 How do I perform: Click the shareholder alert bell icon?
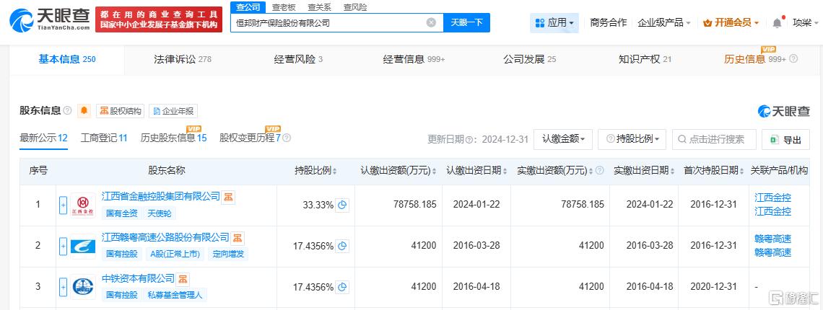click(x=84, y=111)
